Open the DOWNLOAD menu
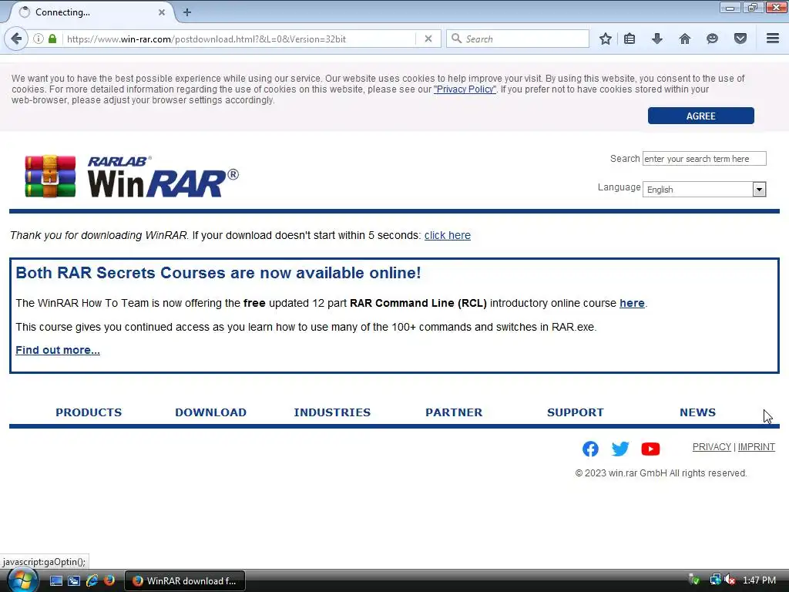This screenshot has height=592, width=789. pos(211,412)
